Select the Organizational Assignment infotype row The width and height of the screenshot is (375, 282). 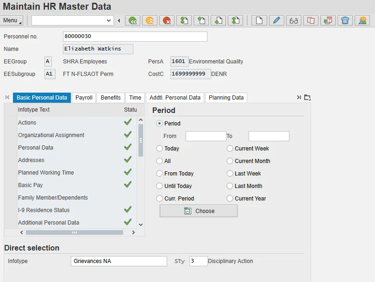point(51,135)
